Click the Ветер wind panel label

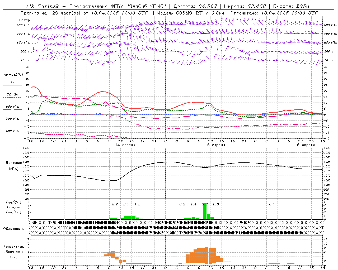tap(25, 20)
